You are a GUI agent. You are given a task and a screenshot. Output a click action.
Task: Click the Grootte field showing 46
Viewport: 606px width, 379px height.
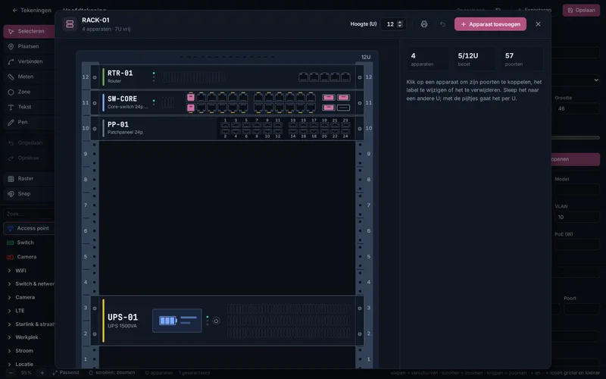pos(577,108)
